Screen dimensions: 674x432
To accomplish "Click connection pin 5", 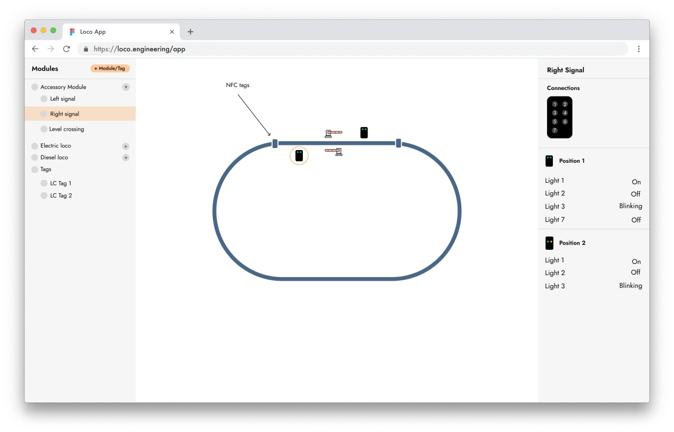I will [x=554, y=122].
